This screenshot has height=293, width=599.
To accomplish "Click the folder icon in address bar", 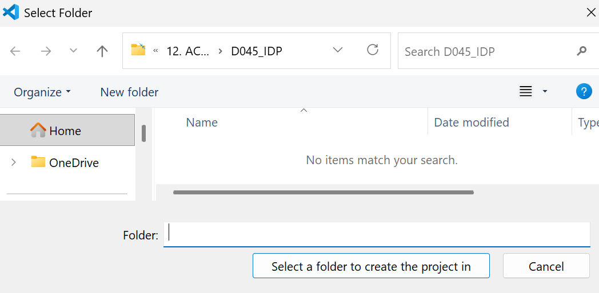I will pos(138,50).
